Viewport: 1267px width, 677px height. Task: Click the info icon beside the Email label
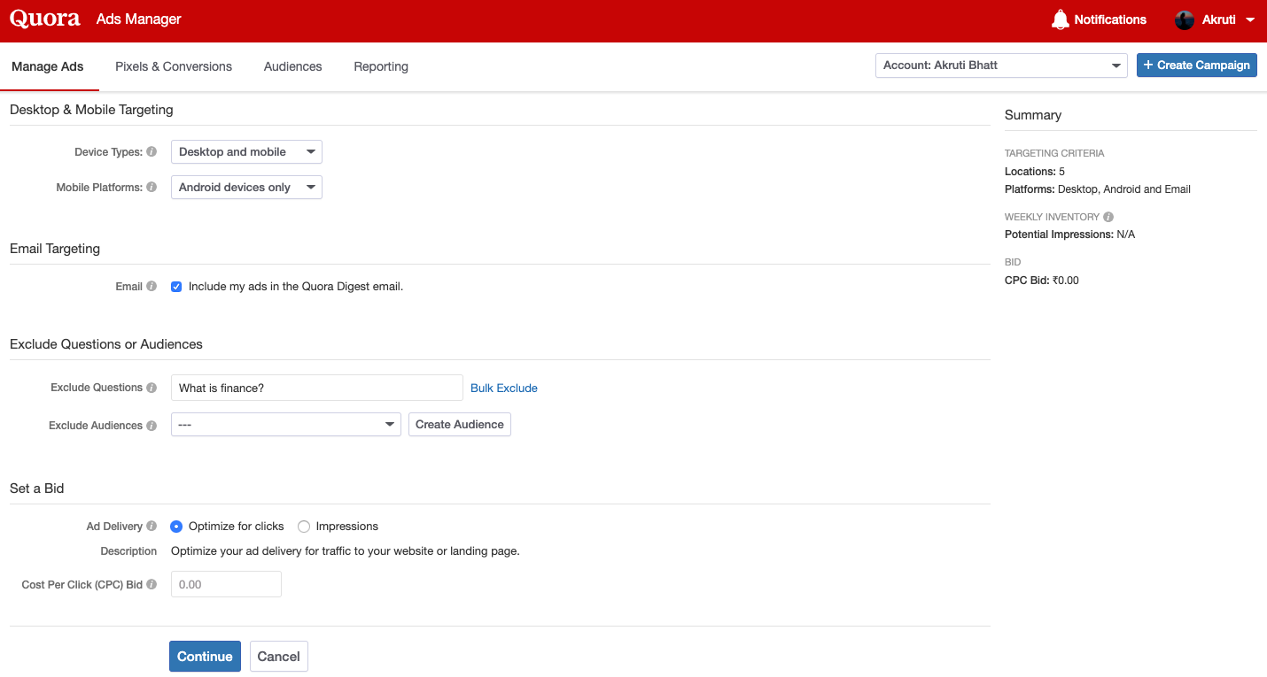click(152, 287)
